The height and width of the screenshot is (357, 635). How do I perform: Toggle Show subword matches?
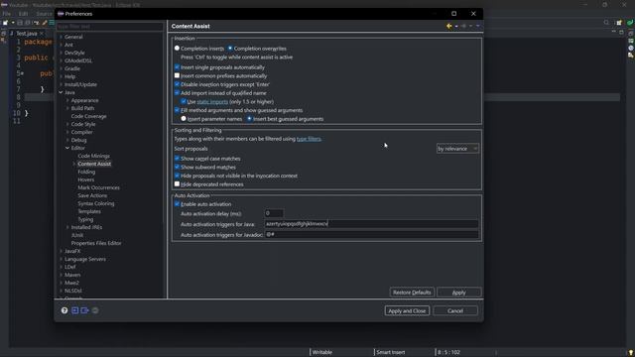pos(177,167)
